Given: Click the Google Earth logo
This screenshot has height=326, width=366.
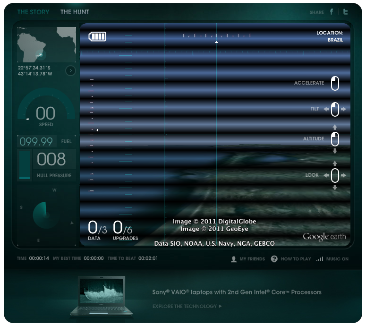Looking at the screenshot, I should (324, 236).
